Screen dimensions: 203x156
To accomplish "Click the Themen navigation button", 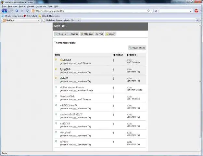I will 60,34.
